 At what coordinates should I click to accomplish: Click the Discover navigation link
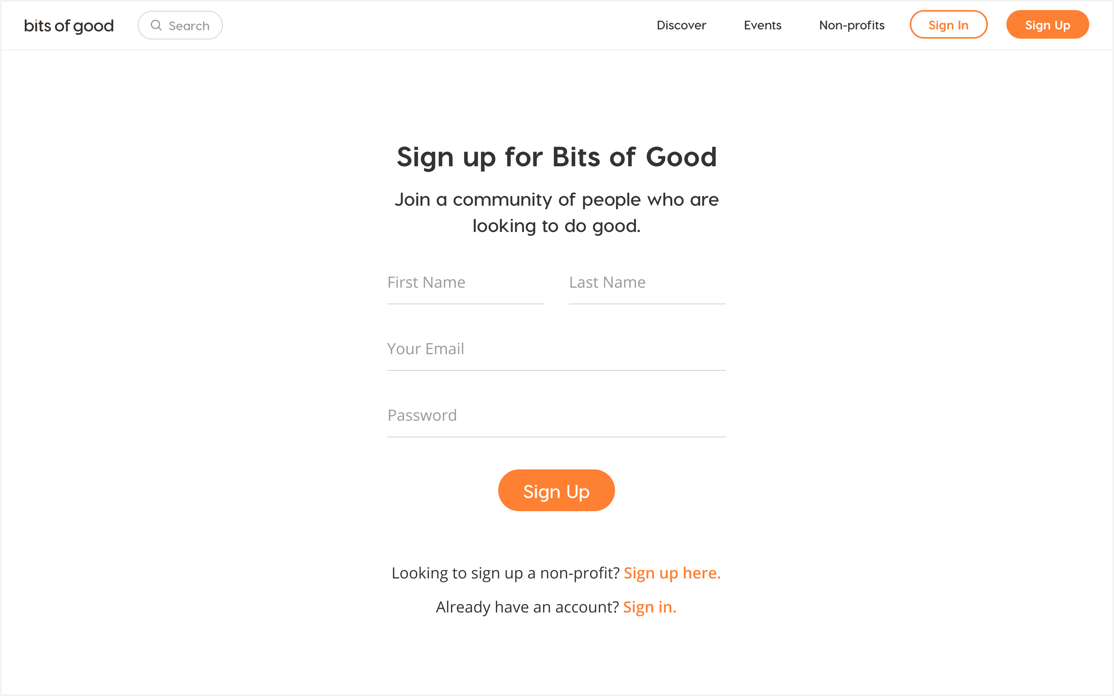(x=682, y=25)
